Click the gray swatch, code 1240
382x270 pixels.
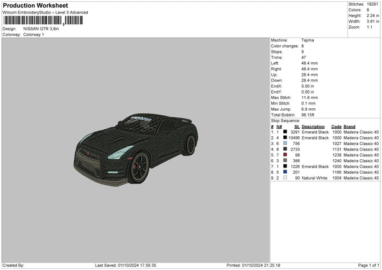point(285,160)
